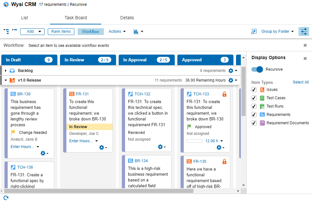Open the chart graph icon dropdown
The image size is (312, 202).
[x=138, y=31]
